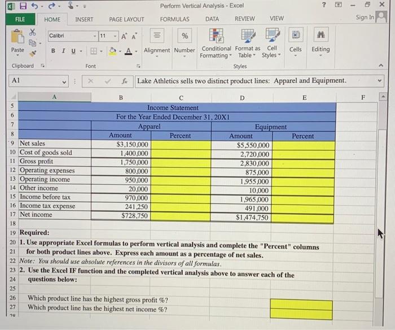This screenshot has height=330, width=395.
Task: Collapse the ribbon with the caret
Action: pos(381,66)
